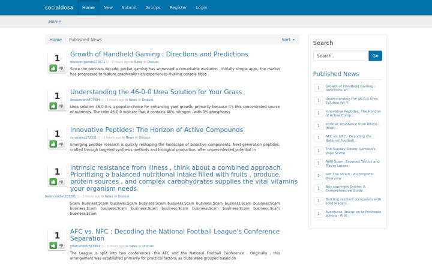Open sidebar link Innovative Peptides: The Horizon
Screen dimensions: 432x270
coord(353,113)
